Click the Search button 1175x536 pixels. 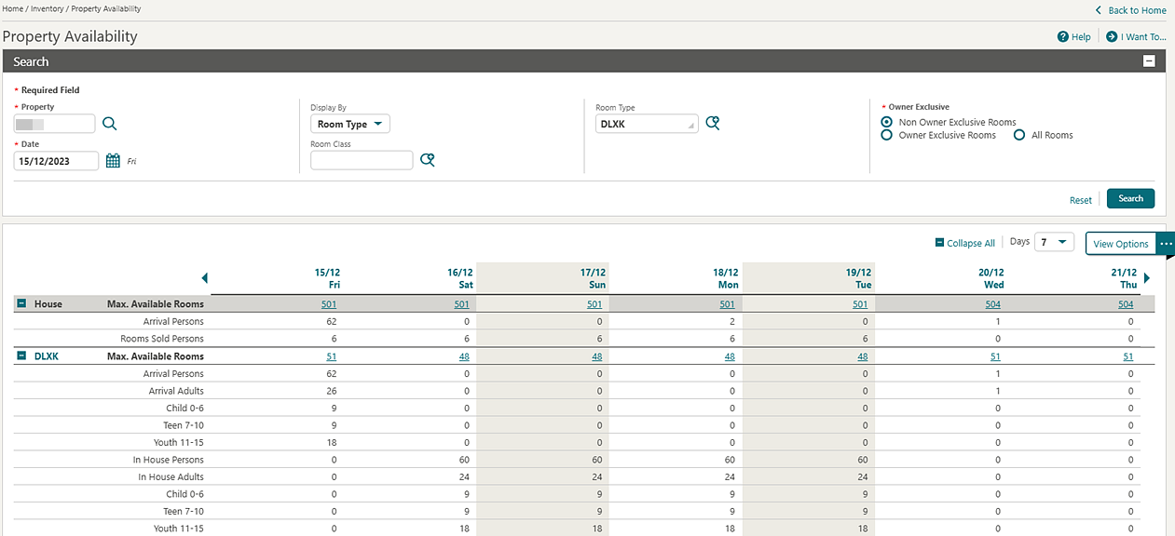pos(1130,198)
